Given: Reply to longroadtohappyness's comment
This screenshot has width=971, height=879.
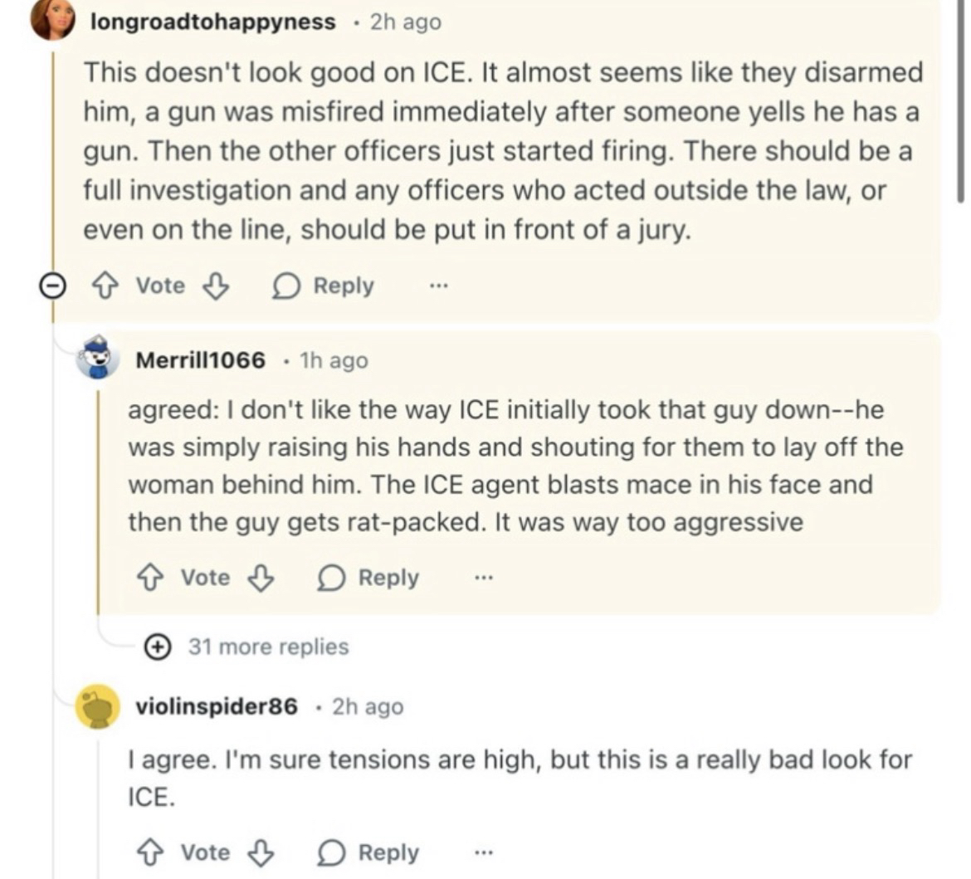Looking at the screenshot, I should [324, 286].
